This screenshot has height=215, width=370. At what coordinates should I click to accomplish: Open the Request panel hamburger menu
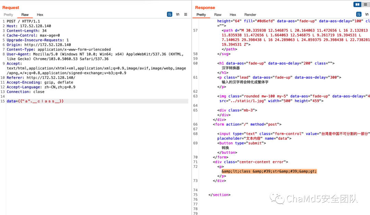pyautogui.click(x=186, y=14)
